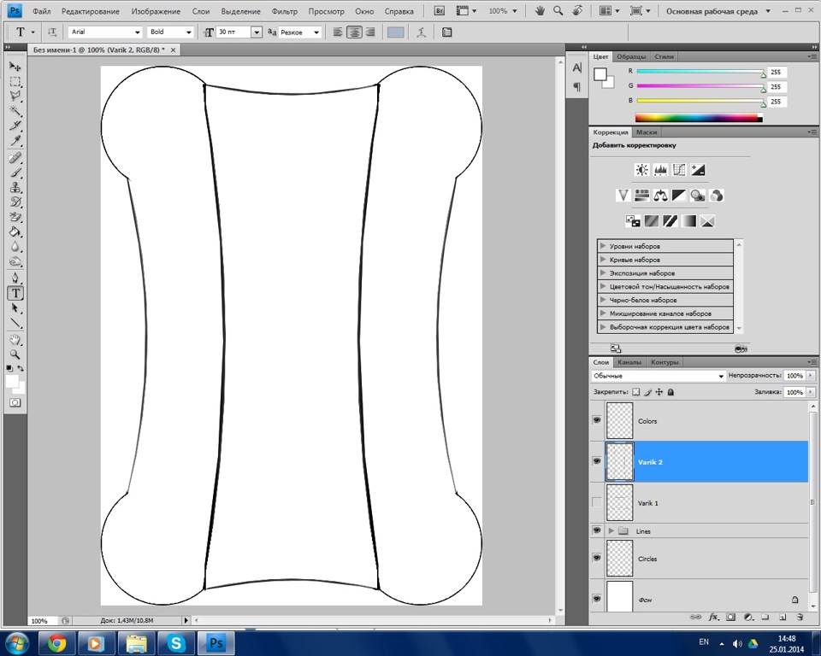Select the Zoom tool in toolbox

[x=15, y=354]
